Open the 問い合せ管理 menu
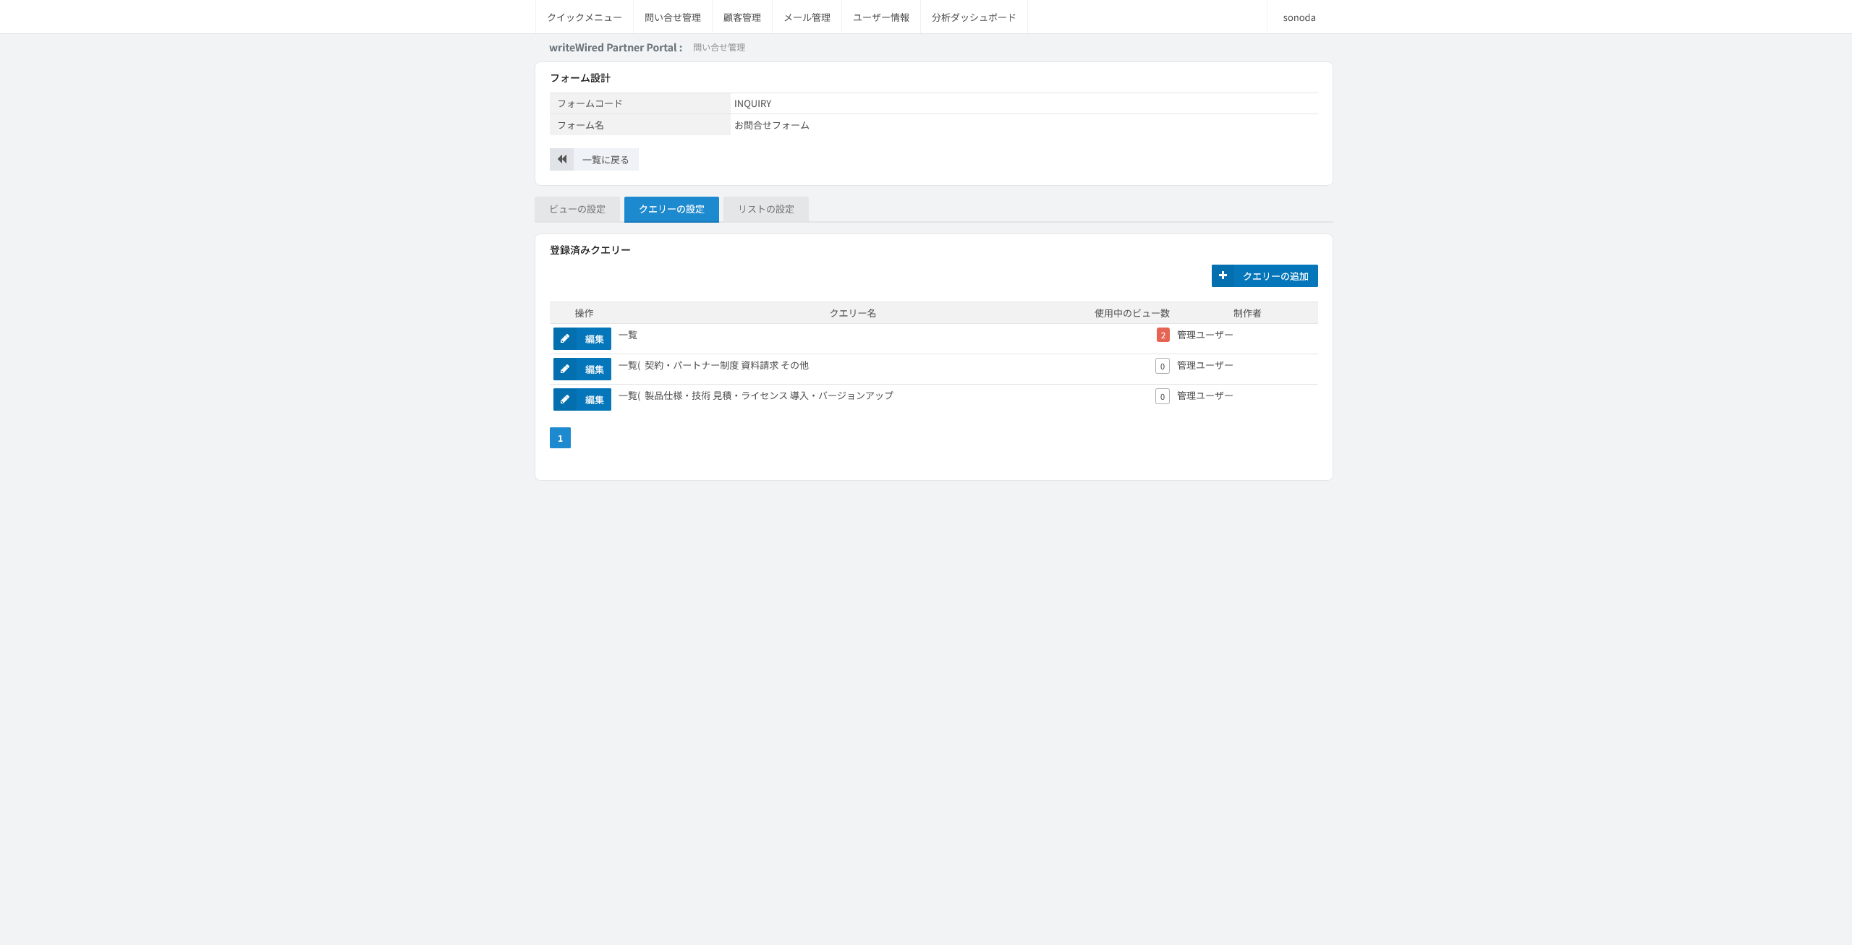The image size is (1852, 945). (673, 17)
